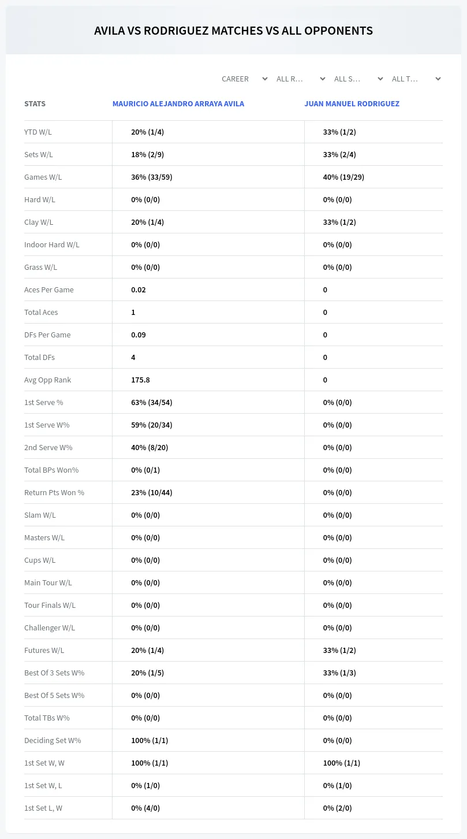Image resolution: width=467 pixels, height=839 pixels.
Task: Select the YTD W/L row label
Action: pyautogui.click(x=38, y=132)
